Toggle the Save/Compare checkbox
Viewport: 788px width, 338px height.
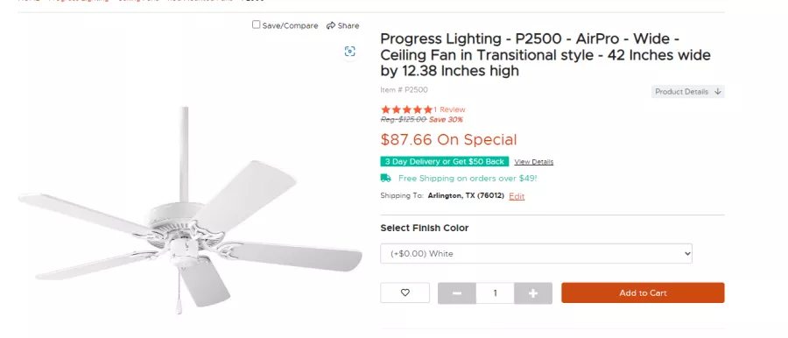[x=257, y=25]
